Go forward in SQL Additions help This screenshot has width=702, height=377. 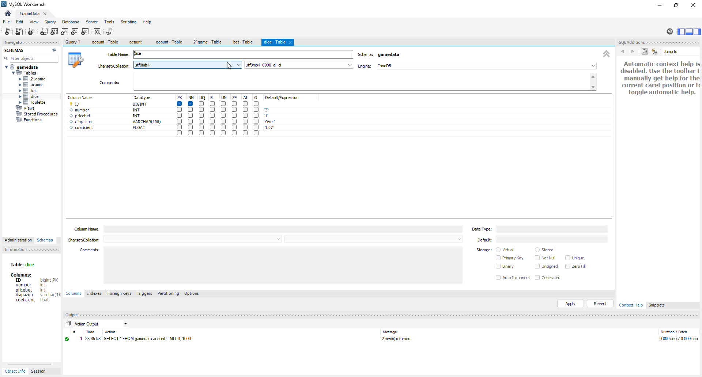tap(633, 52)
